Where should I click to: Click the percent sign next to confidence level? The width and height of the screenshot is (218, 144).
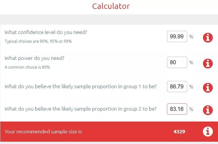tap(191, 37)
